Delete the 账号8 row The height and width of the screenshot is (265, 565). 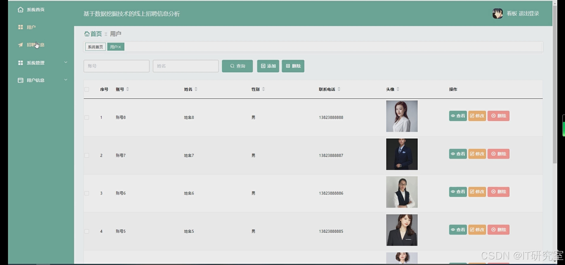point(498,116)
